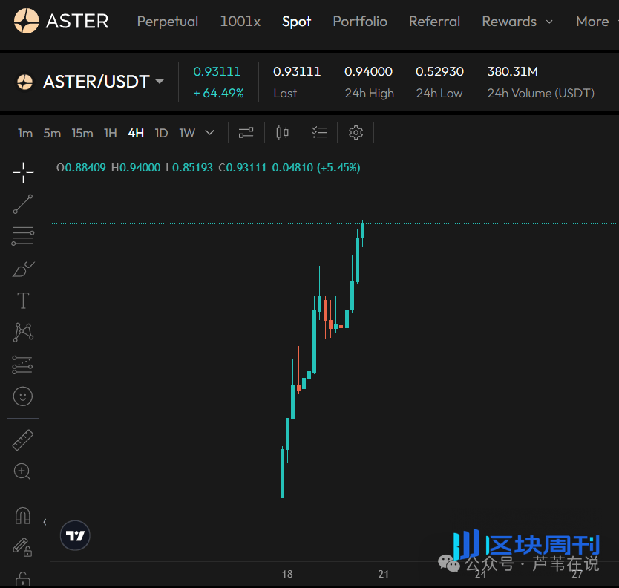Image resolution: width=619 pixels, height=588 pixels.
Task: Click the OHLC legend close value C0.93111
Action: pyautogui.click(x=243, y=168)
